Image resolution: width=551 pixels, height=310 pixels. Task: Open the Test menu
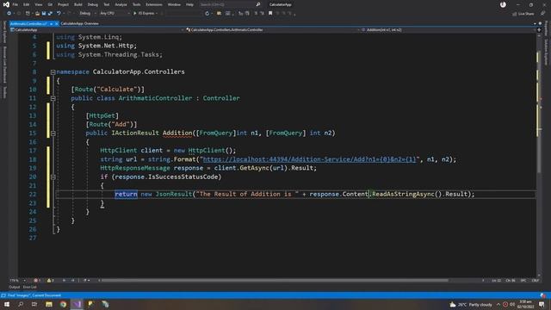coord(107,4)
